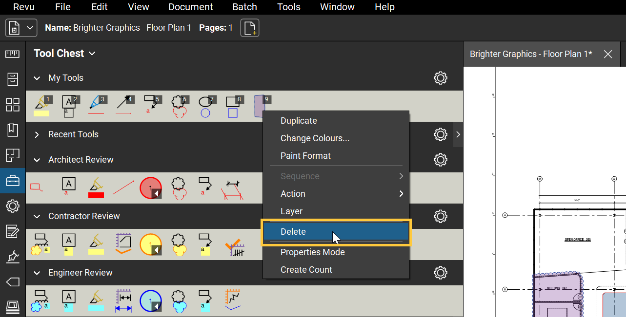
Task: Collapse the Engineer Review section
Action: pos(37,273)
